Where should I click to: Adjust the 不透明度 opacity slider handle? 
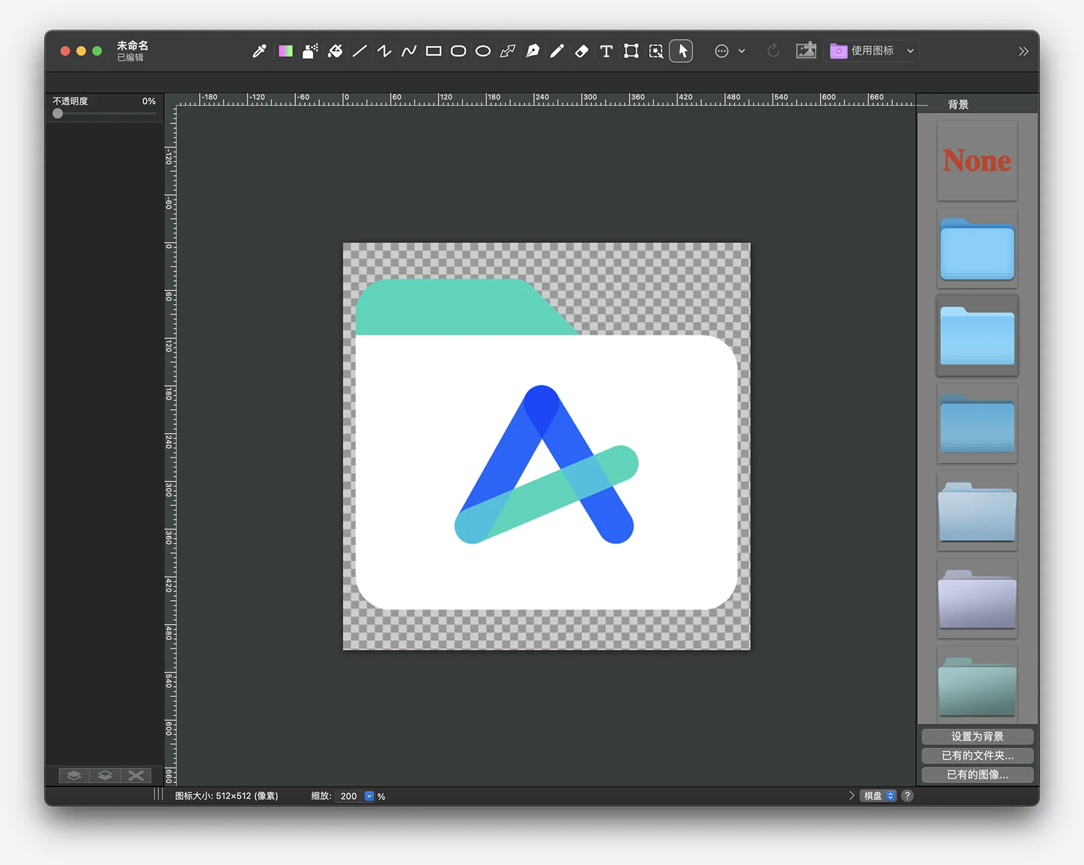(x=58, y=114)
